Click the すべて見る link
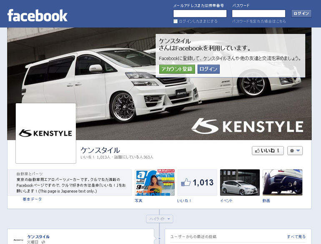Screen dimensions: 321x244 pyautogui.click(x=296, y=237)
